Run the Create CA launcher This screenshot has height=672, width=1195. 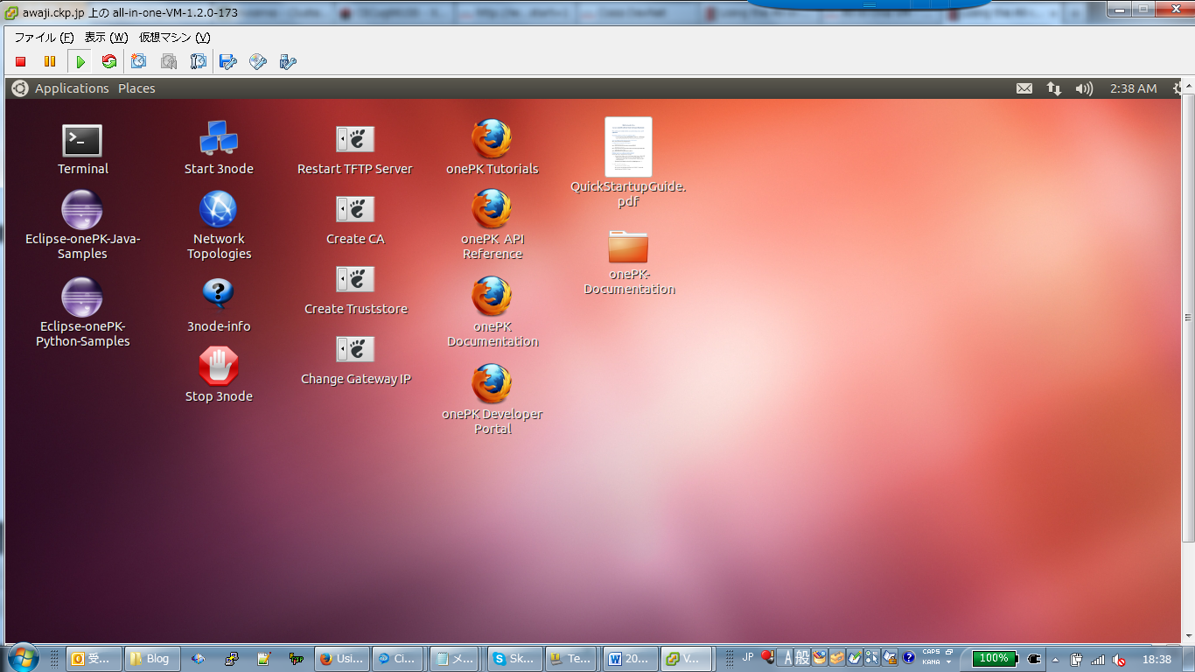pos(355,210)
